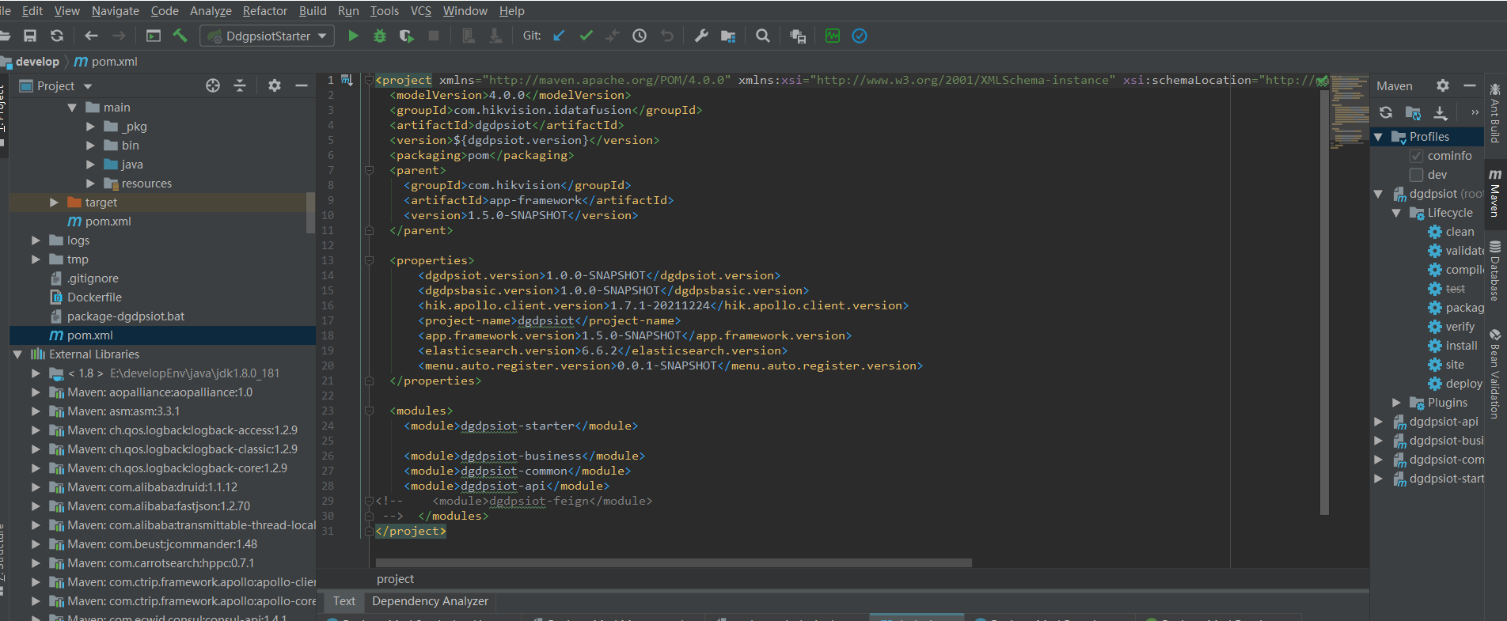Click the Build hammer icon

[x=180, y=36]
